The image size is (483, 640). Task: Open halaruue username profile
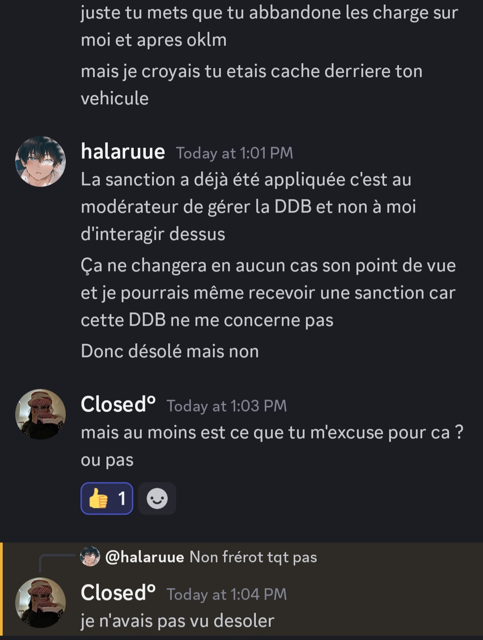point(123,152)
